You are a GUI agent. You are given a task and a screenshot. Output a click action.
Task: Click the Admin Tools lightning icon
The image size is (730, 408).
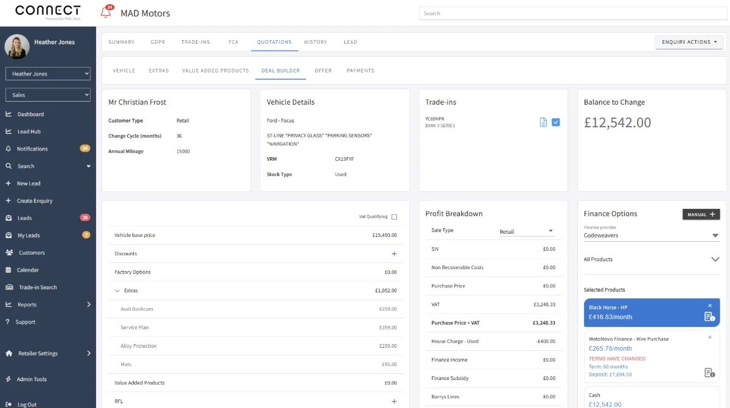point(9,379)
